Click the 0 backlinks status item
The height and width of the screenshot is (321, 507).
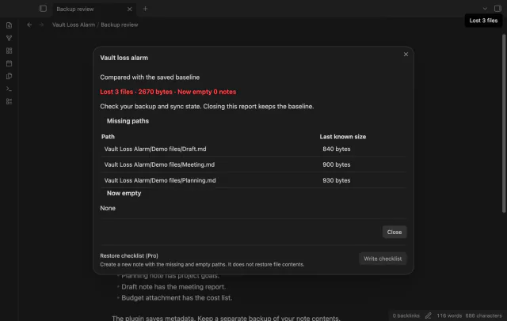[406, 315]
